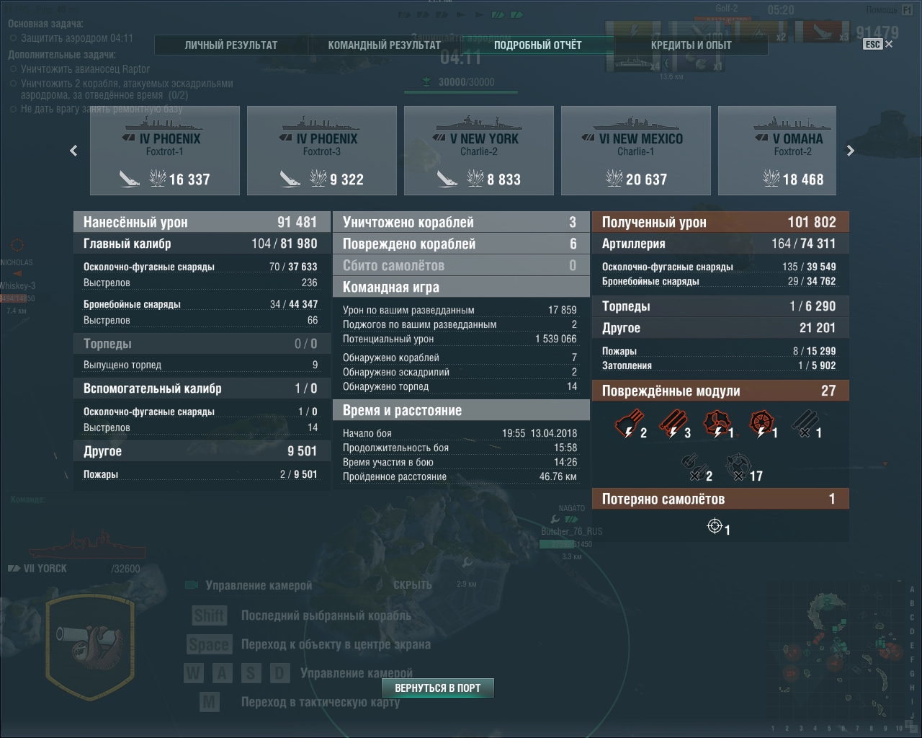This screenshot has width=922, height=738.
Task: Click lost spotter plane crosshair icon
Action: pos(715,526)
